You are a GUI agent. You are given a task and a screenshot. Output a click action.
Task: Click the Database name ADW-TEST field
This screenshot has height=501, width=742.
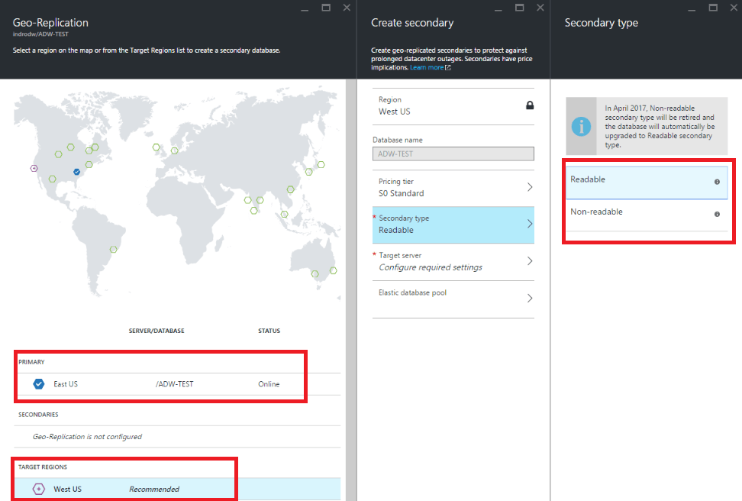(453, 154)
